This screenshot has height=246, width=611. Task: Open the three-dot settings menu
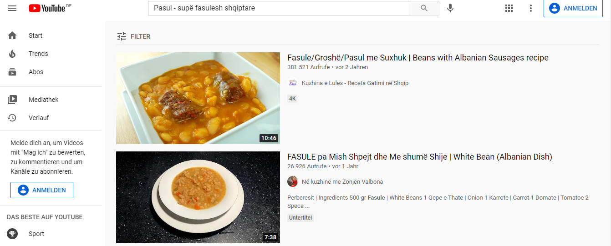pyautogui.click(x=531, y=8)
